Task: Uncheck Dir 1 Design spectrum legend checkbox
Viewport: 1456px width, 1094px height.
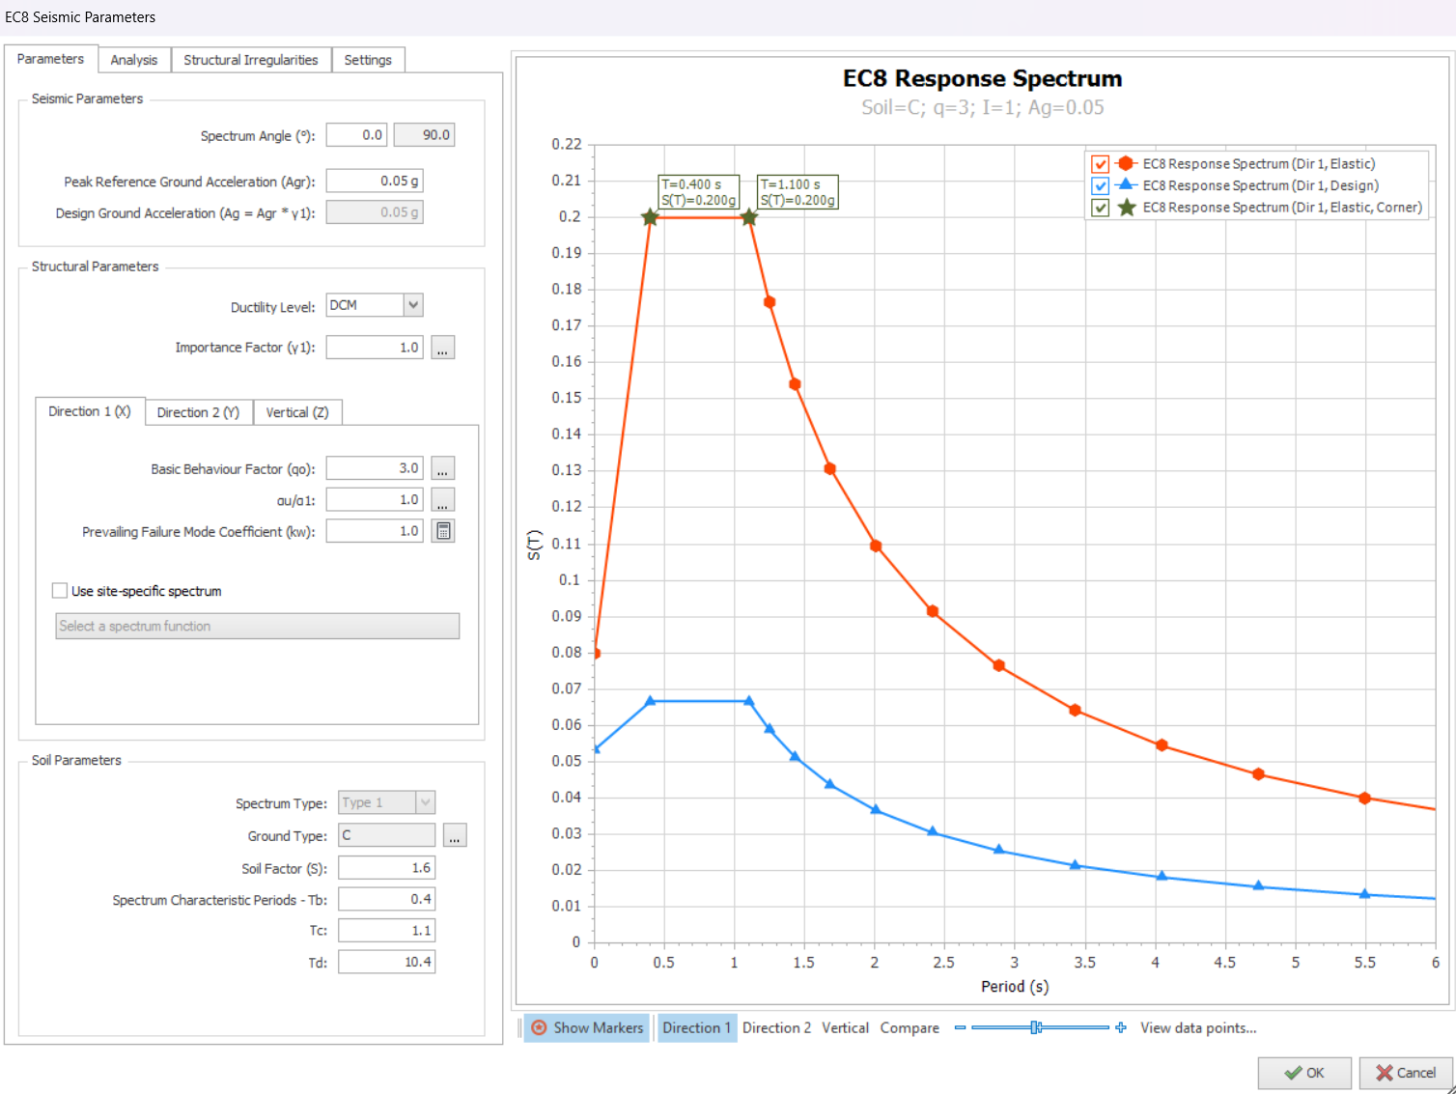Action: tap(1100, 185)
